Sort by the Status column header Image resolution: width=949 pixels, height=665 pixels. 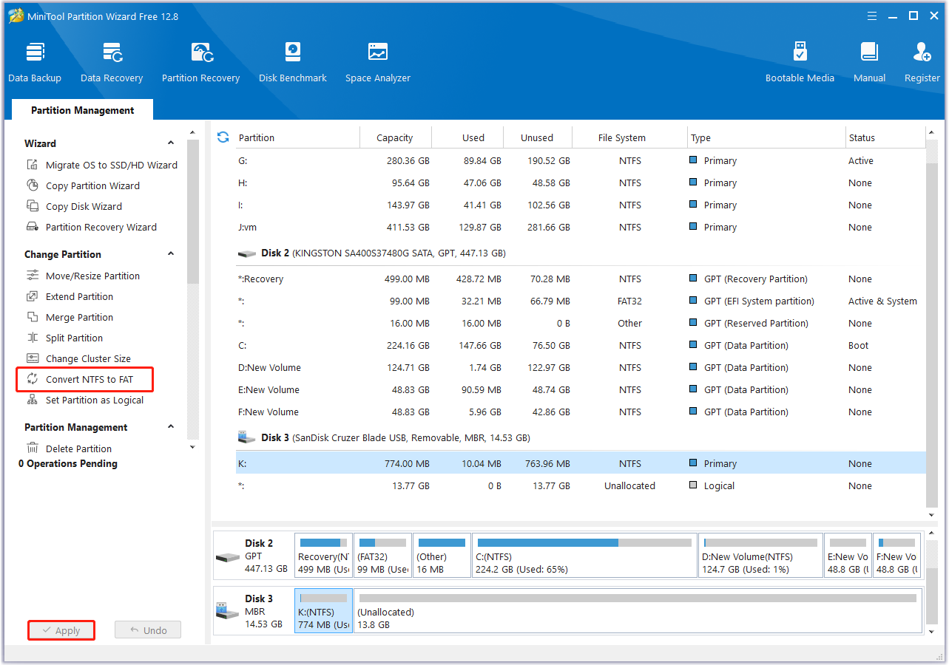[885, 138]
